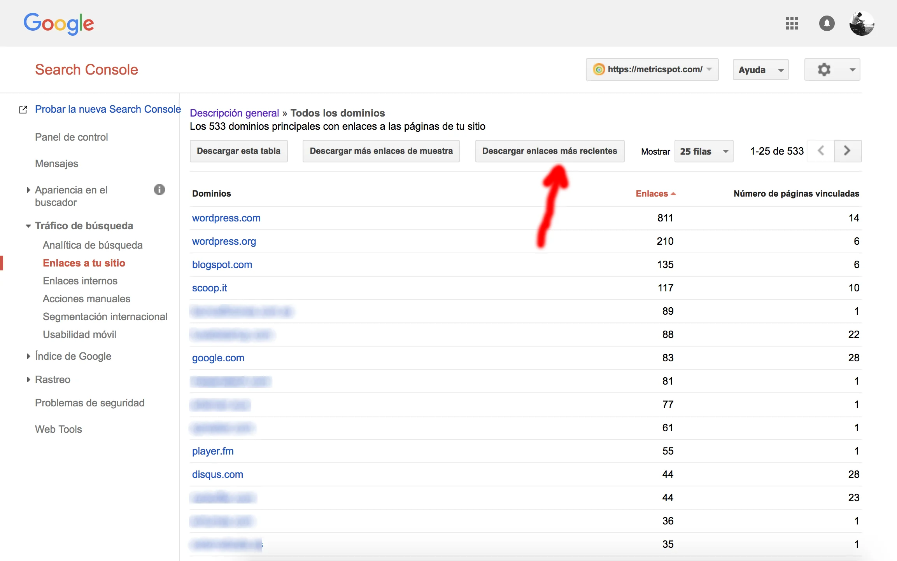Open Probar la nueva Search Console
The width and height of the screenshot is (897, 561).
[x=108, y=109]
